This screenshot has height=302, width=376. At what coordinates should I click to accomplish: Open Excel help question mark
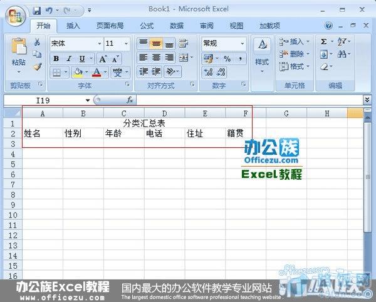(329, 26)
